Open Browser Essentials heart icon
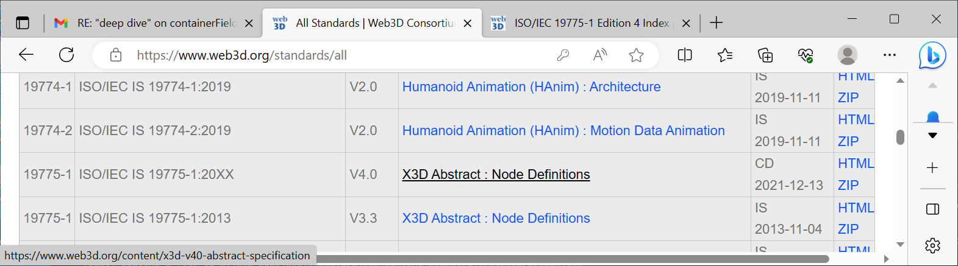The height and width of the screenshot is (266, 958). (806, 55)
